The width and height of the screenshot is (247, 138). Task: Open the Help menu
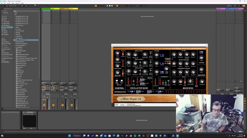22,3
